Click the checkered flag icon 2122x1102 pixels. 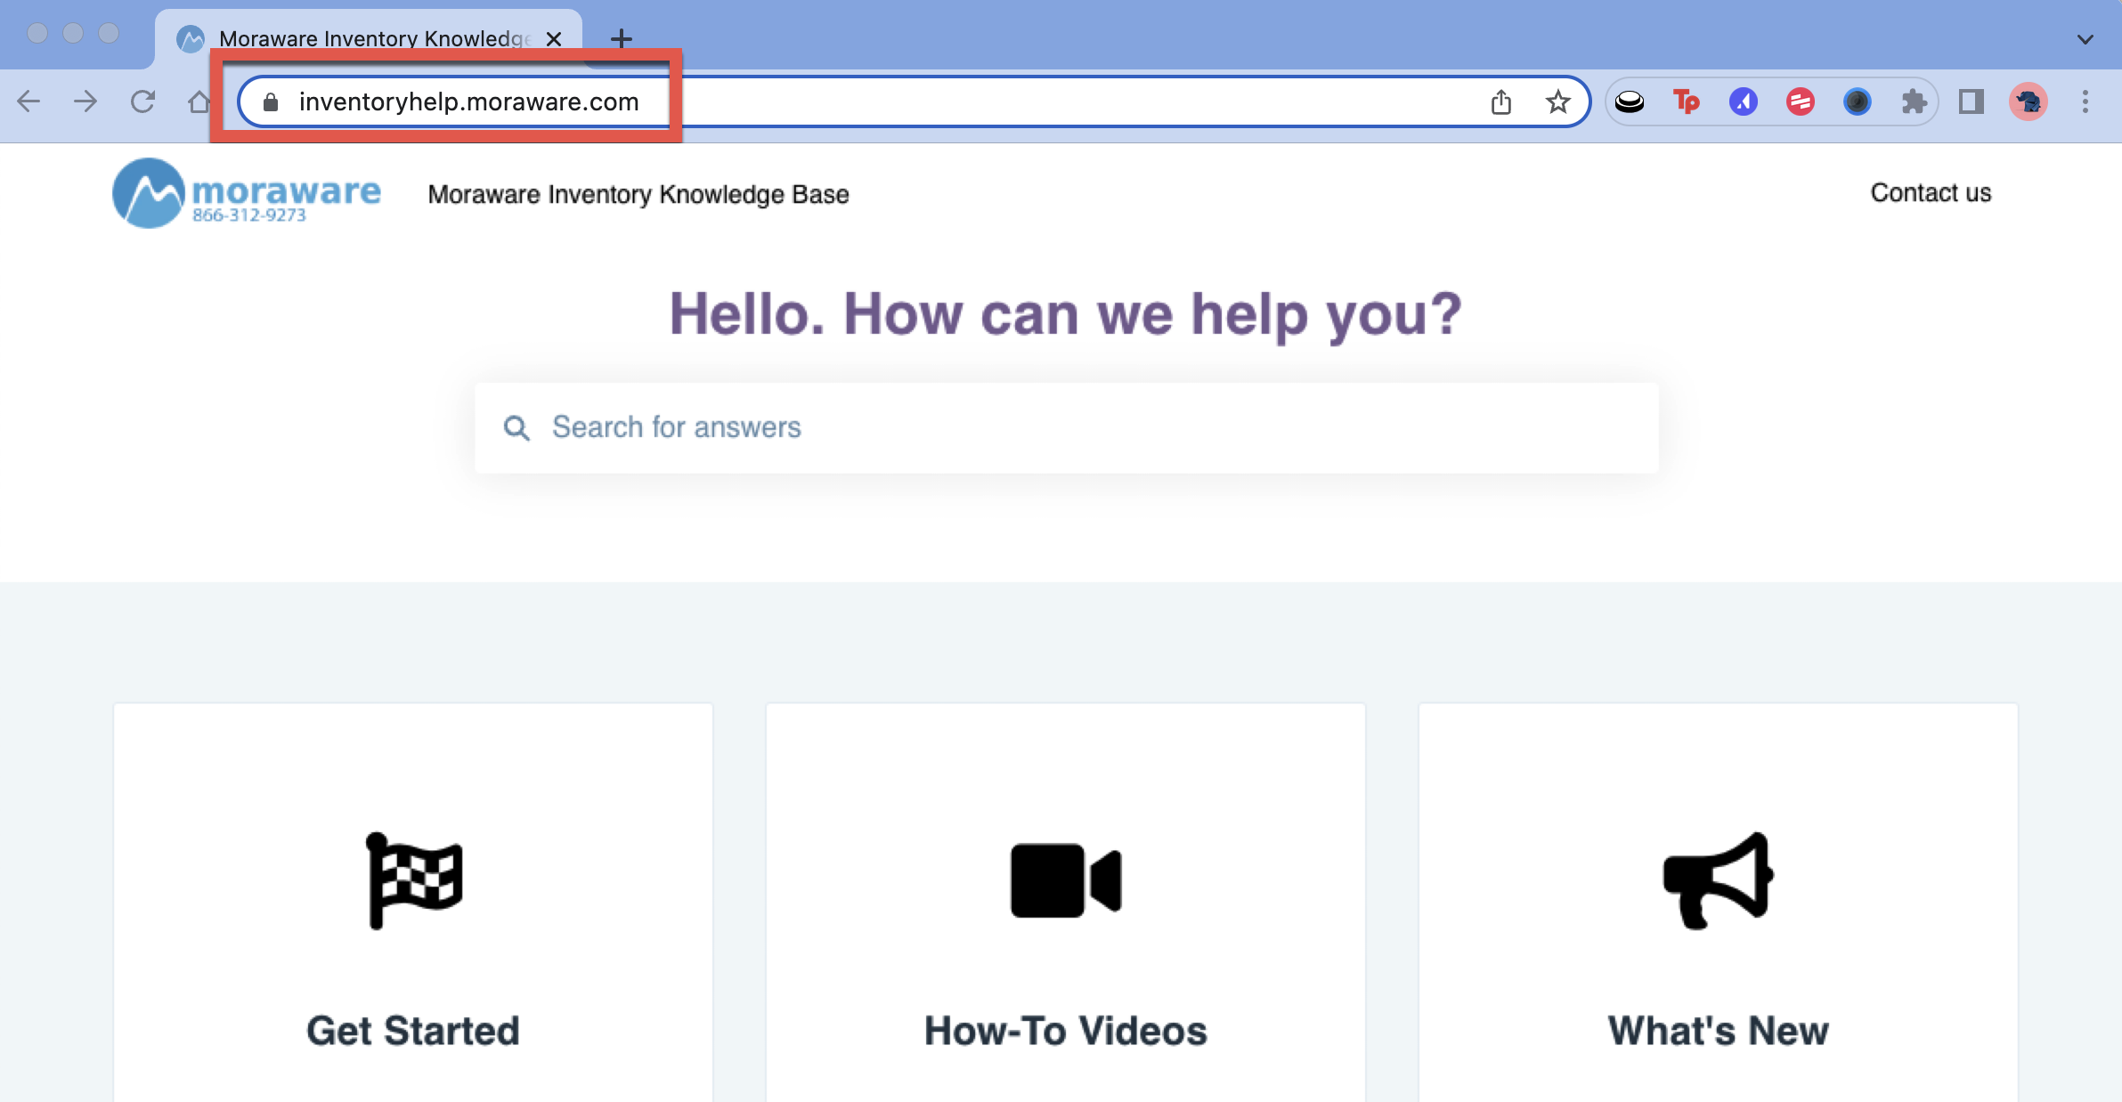pos(414,880)
